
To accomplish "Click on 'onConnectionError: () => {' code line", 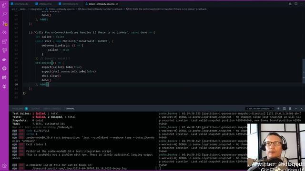I will coord(62,46).
